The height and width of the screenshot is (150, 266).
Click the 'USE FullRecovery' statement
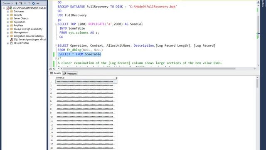click(x=72, y=15)
